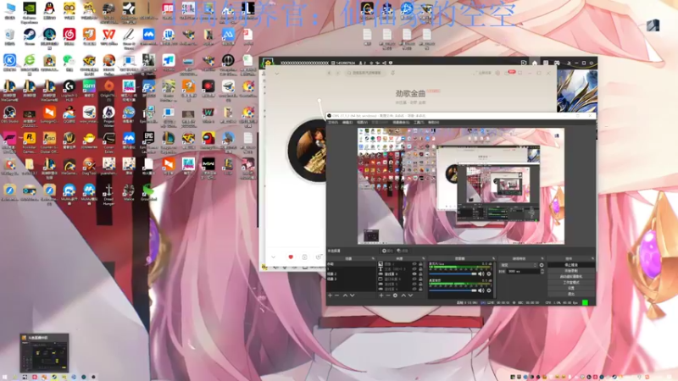
Task: Expand the chevron beside the heart
Action: click(x=273, y=257)
